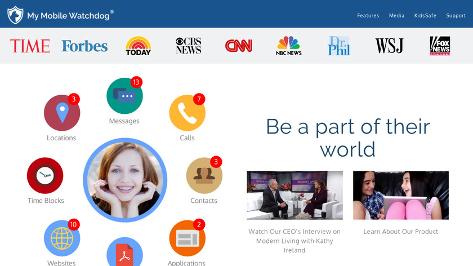Viewport: 473px width, 266px height.
Task: Click the Websites label
Action: coord(61,263)
